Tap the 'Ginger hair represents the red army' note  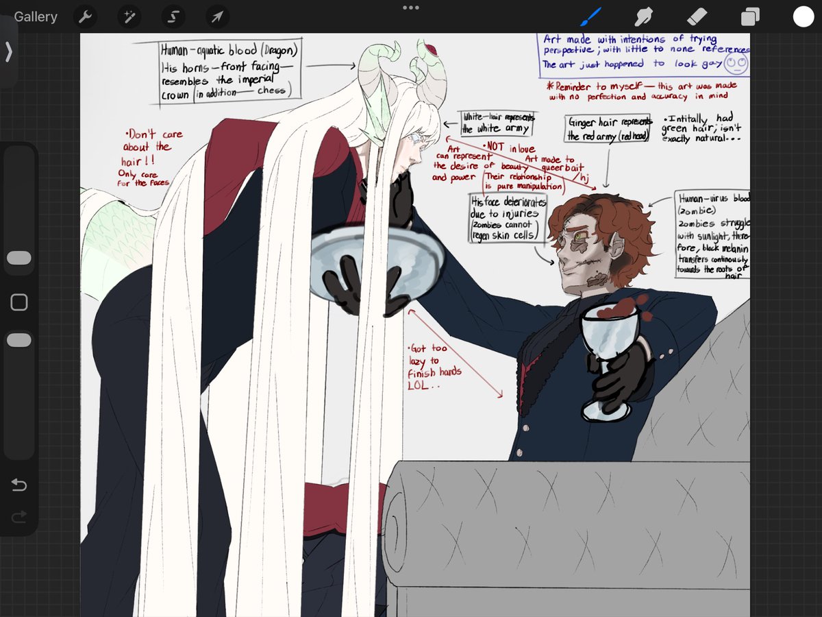610,129
